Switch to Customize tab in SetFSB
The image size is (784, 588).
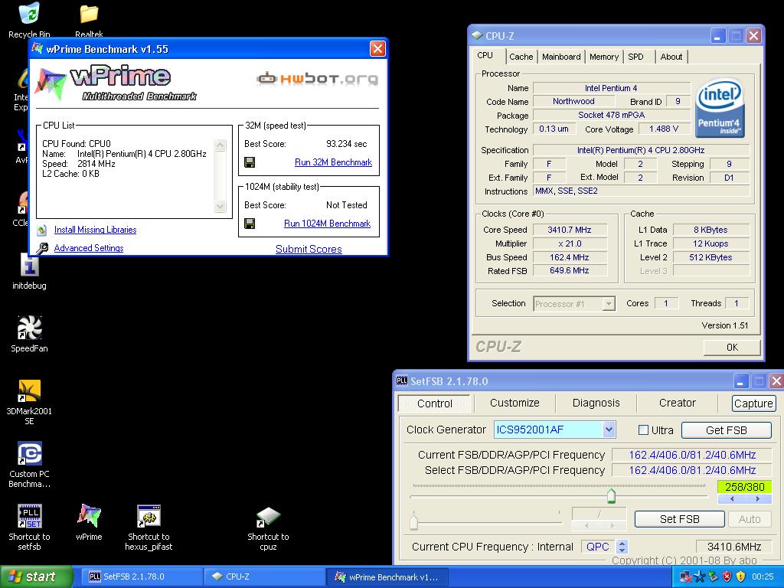tap(514, 403)
